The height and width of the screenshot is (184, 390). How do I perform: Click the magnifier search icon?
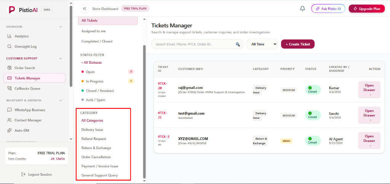[238, 44]
